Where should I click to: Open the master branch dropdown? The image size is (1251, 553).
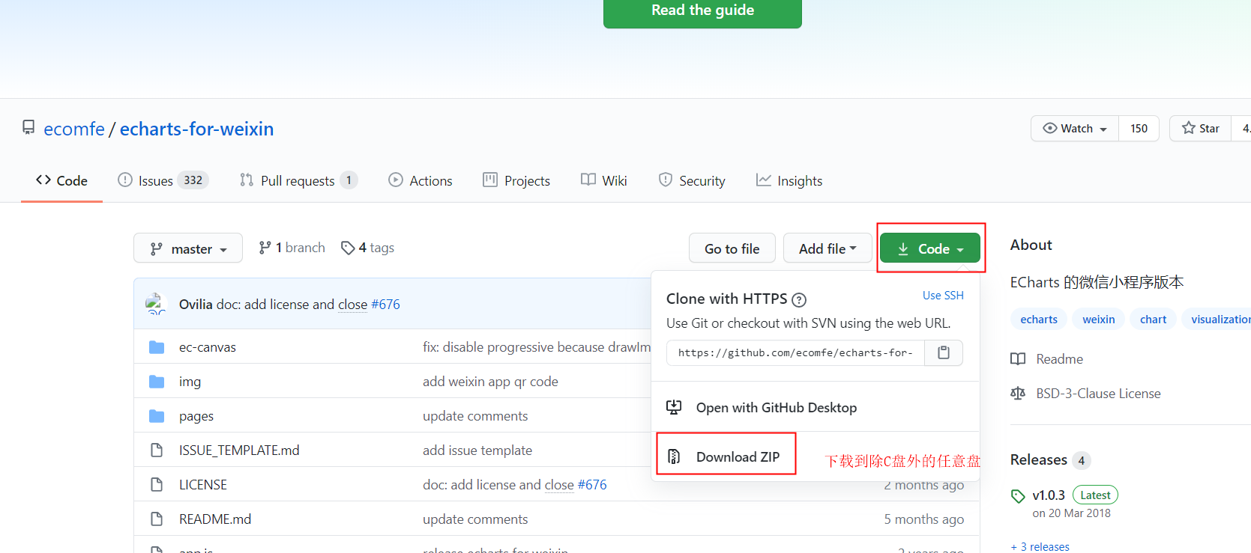point(188,248)
